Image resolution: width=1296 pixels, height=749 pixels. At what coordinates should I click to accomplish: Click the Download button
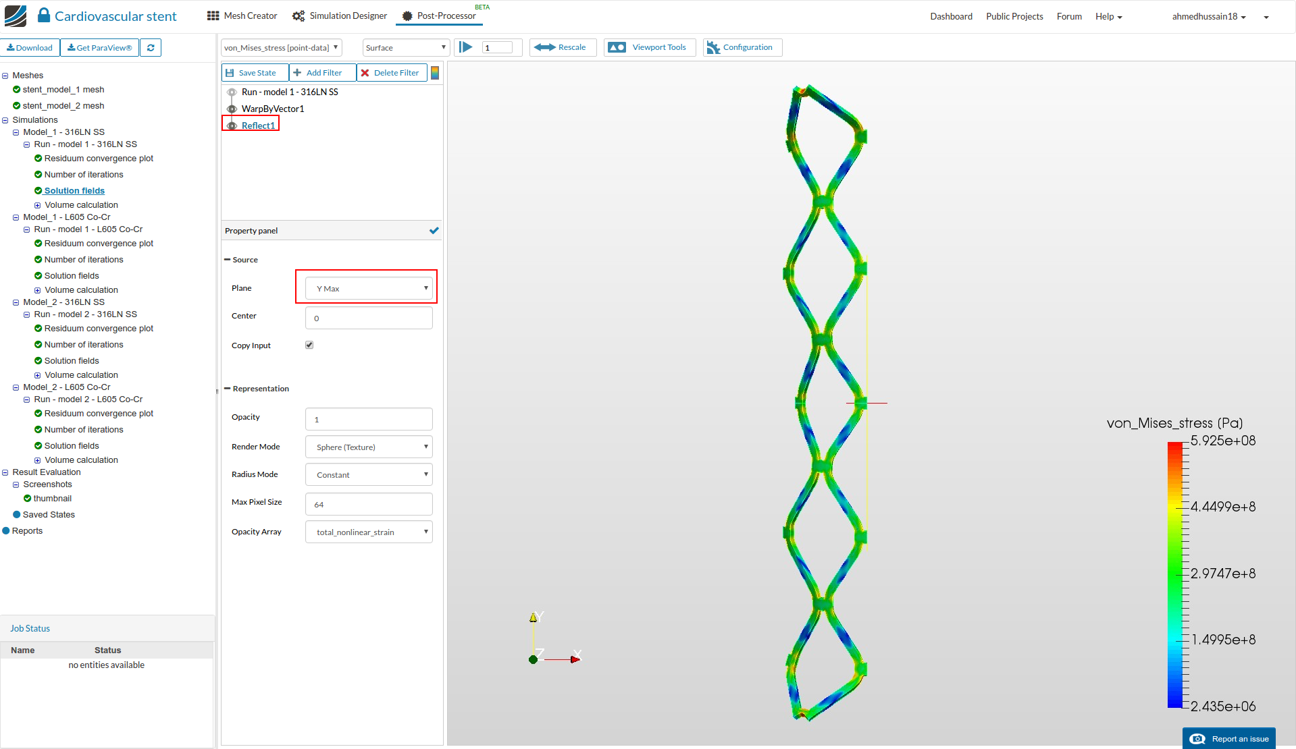[30, 47]
